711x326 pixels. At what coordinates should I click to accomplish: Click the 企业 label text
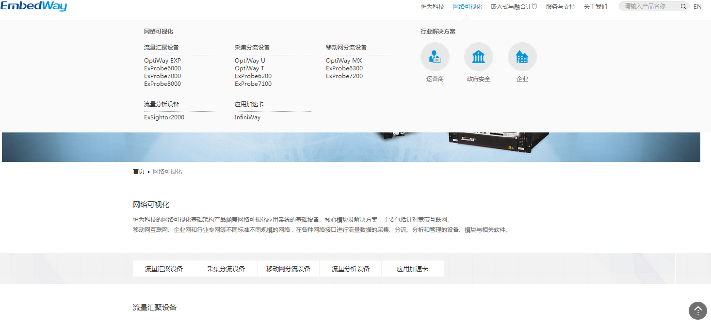coord(522,79)
